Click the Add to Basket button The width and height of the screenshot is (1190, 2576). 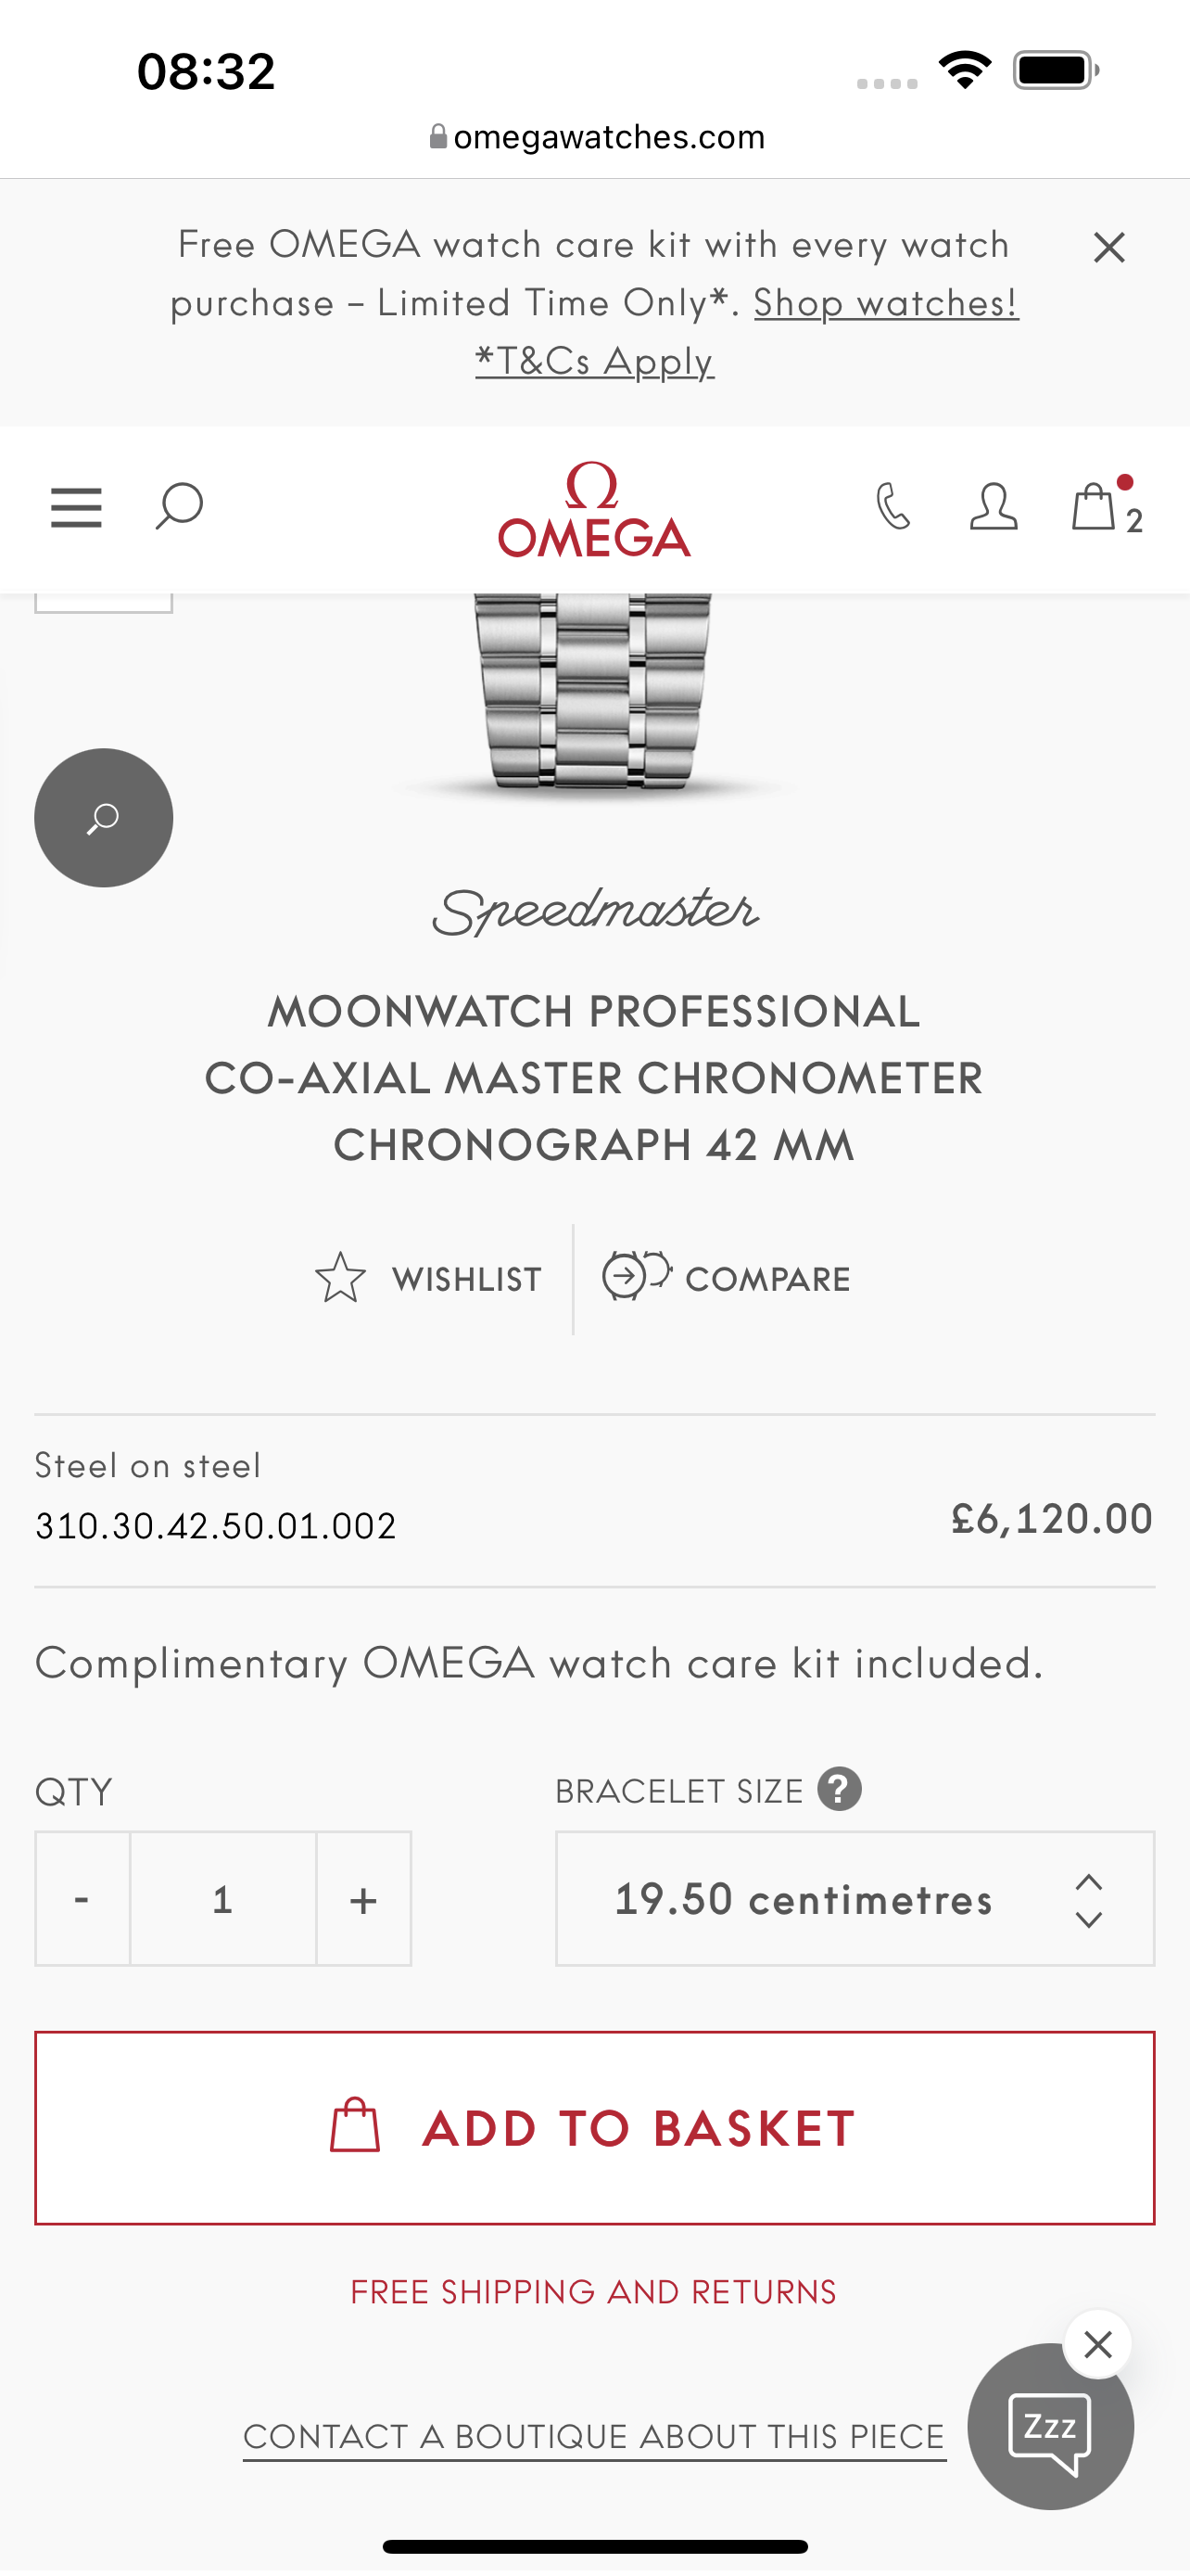pyautogui.click(x=594, y=2128)
